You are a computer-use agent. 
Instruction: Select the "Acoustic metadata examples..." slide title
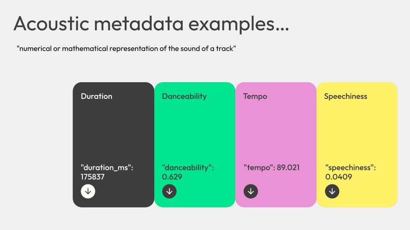pyautogui.click(x=151, y=24)
